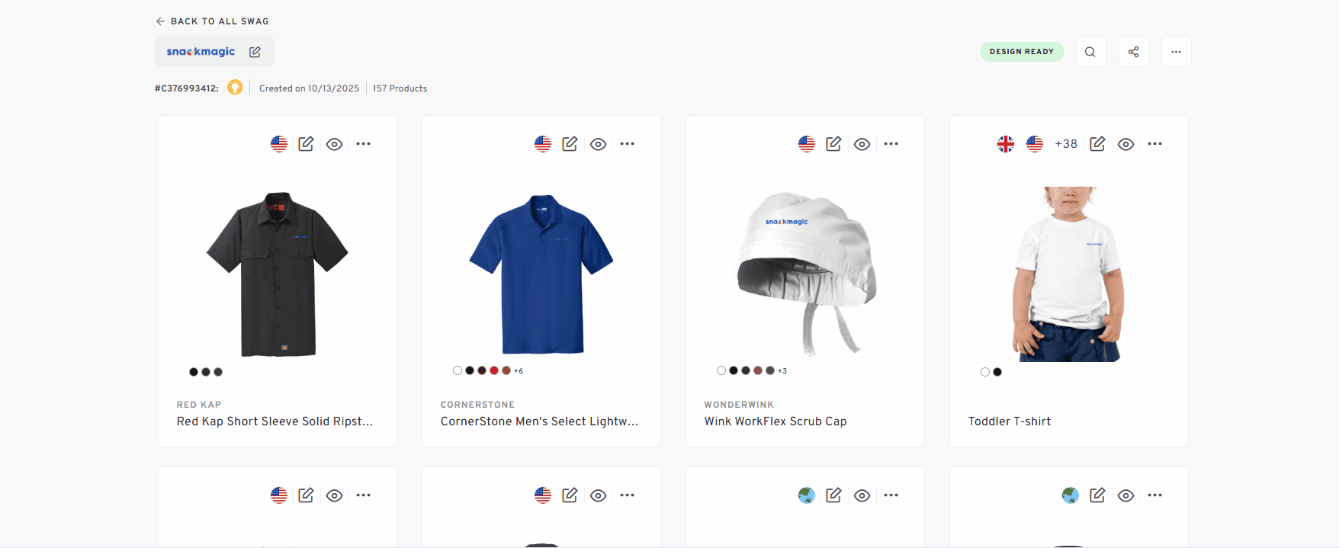Expand +3 more colors on Wink Scrub Cap
This screenshot has width=1339, height=548.
(x=782, y=371)
